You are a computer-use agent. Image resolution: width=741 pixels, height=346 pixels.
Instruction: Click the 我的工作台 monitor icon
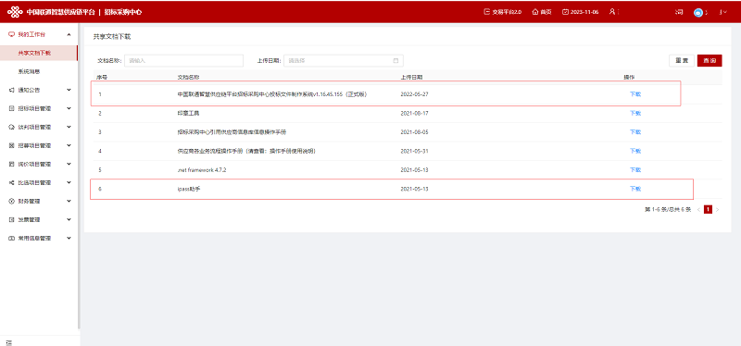tap(12, 34)
